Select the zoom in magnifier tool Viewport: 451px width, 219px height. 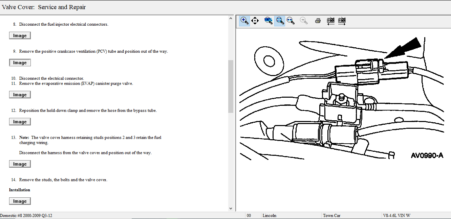tap(244, 21)
